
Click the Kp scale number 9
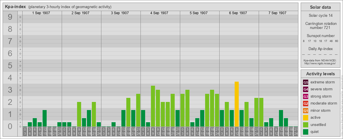click(10, 17)
